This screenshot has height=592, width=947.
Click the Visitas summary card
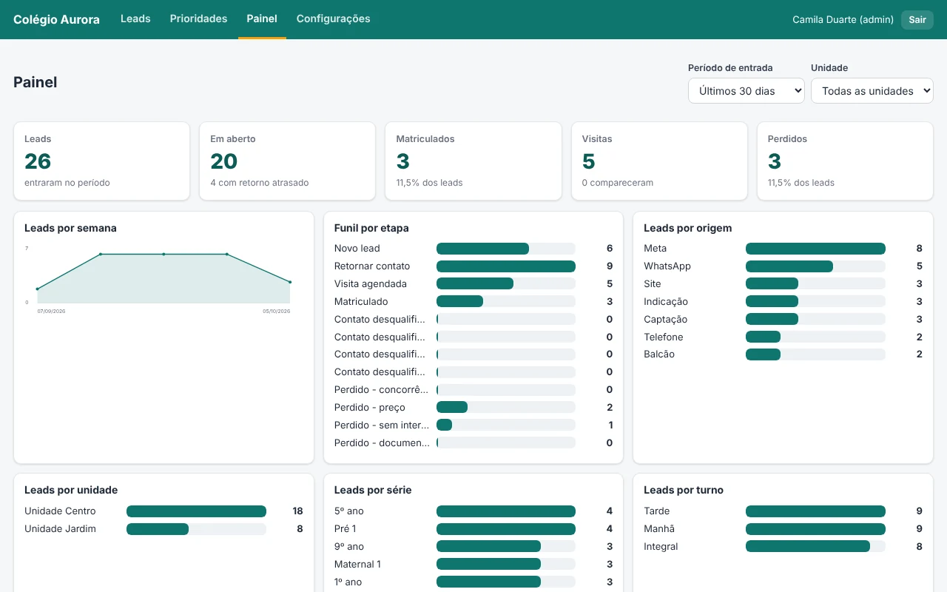(659, 161)
